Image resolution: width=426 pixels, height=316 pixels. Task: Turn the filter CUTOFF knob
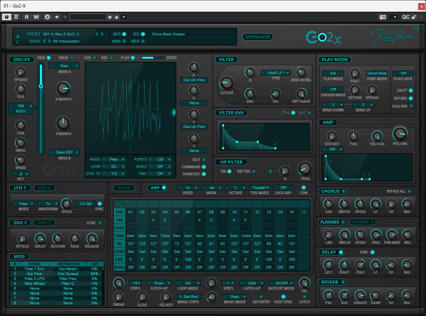click(x=226, y=83)
